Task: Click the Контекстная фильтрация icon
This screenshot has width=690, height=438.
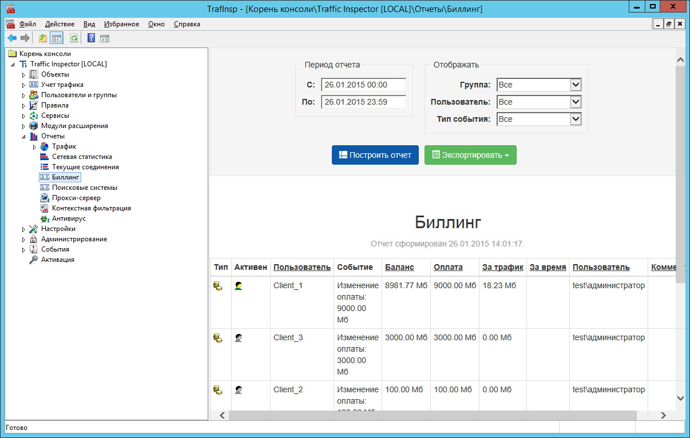Action: pyautogui.click(x=45, y=208)
